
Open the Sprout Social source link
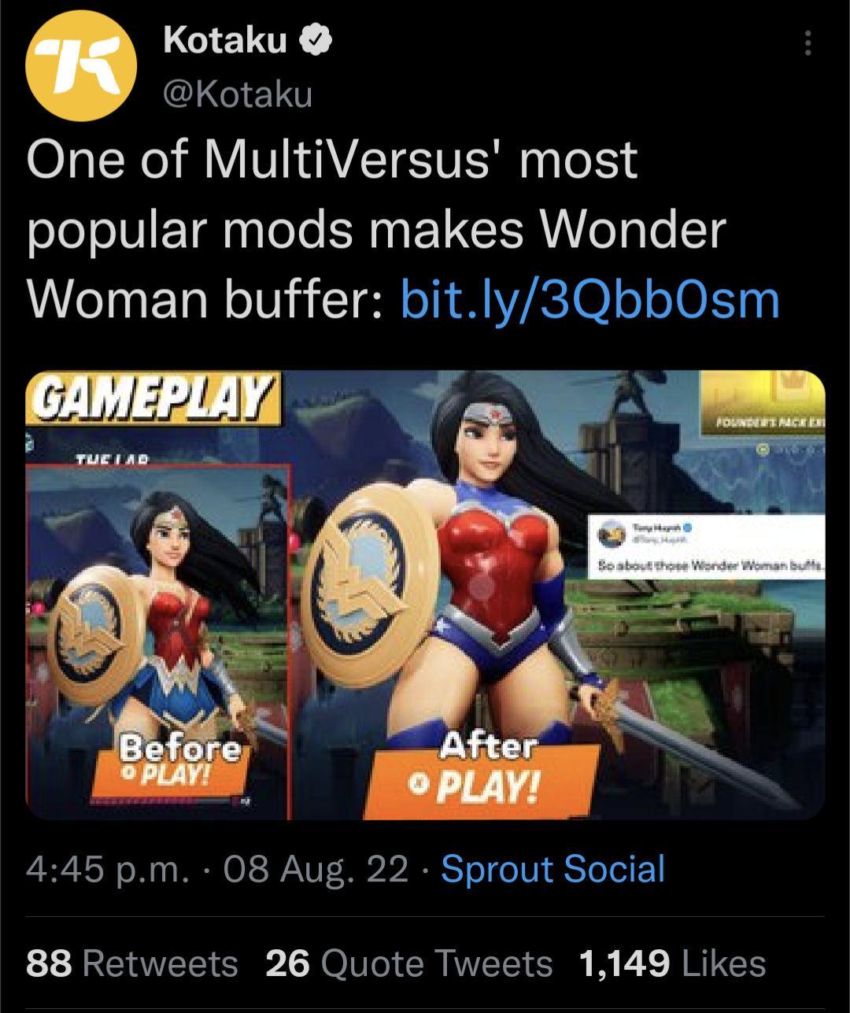pyautogui.click(x=552, y=869)
